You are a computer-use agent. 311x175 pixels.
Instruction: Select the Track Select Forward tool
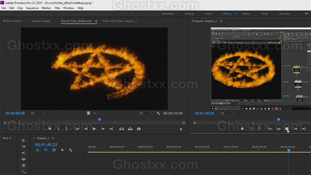23,147
